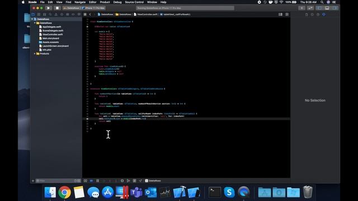
Task: Collapse the DeleteRows group folder triangle
Action: [x=35, y=23]
